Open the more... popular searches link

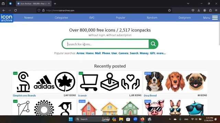161,53
